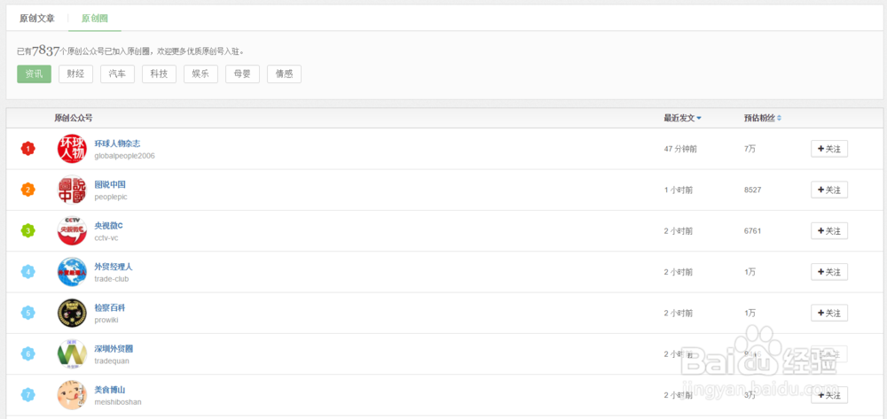This screenshot has height=419, width=887.
Task: Sort by 最近发文 column arrow
Action: coord(699,118)
